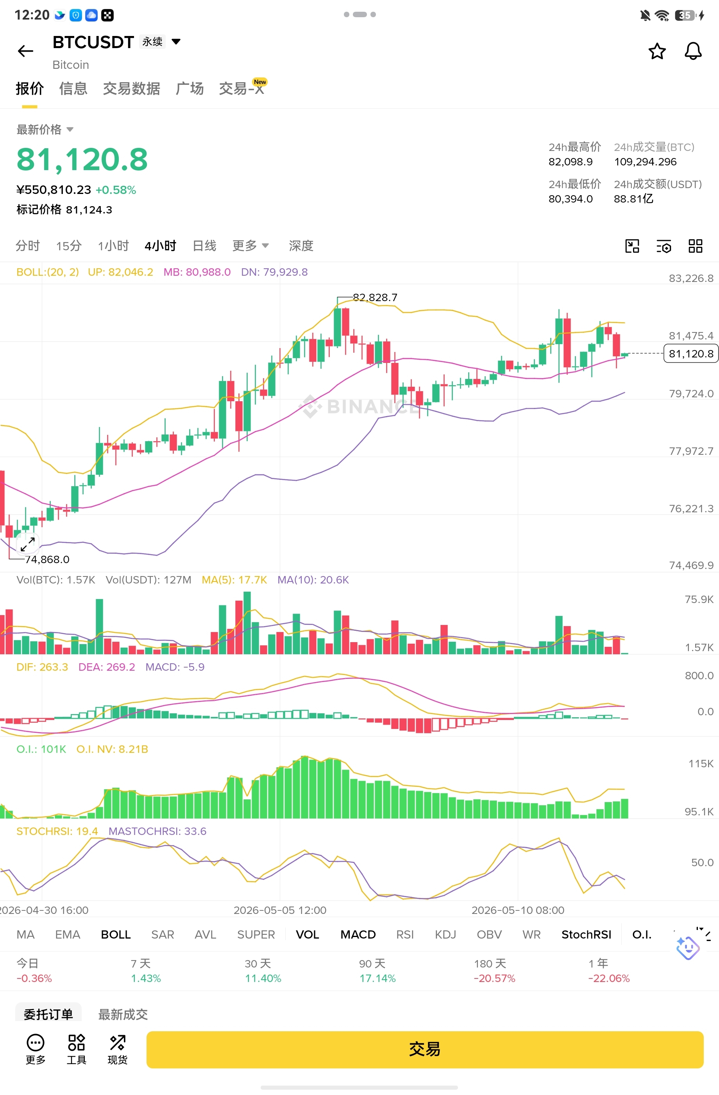Screen dimensions: 719x1095
Task: Open 工具 tools icon
Action: [x=76, y=1050]
